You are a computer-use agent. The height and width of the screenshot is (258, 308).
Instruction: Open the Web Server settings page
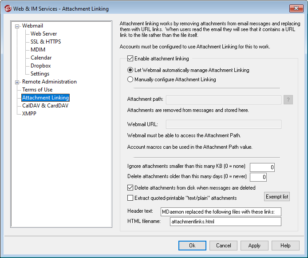[x=43, y=34]
